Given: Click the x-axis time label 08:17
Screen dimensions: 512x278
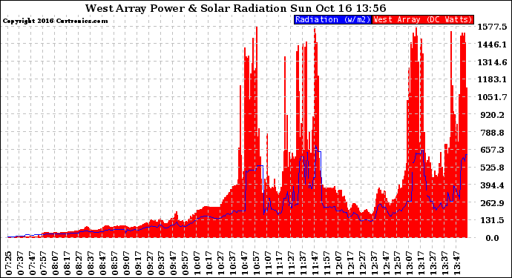Looking at the screenshot, I should click(x=68, y=263).
